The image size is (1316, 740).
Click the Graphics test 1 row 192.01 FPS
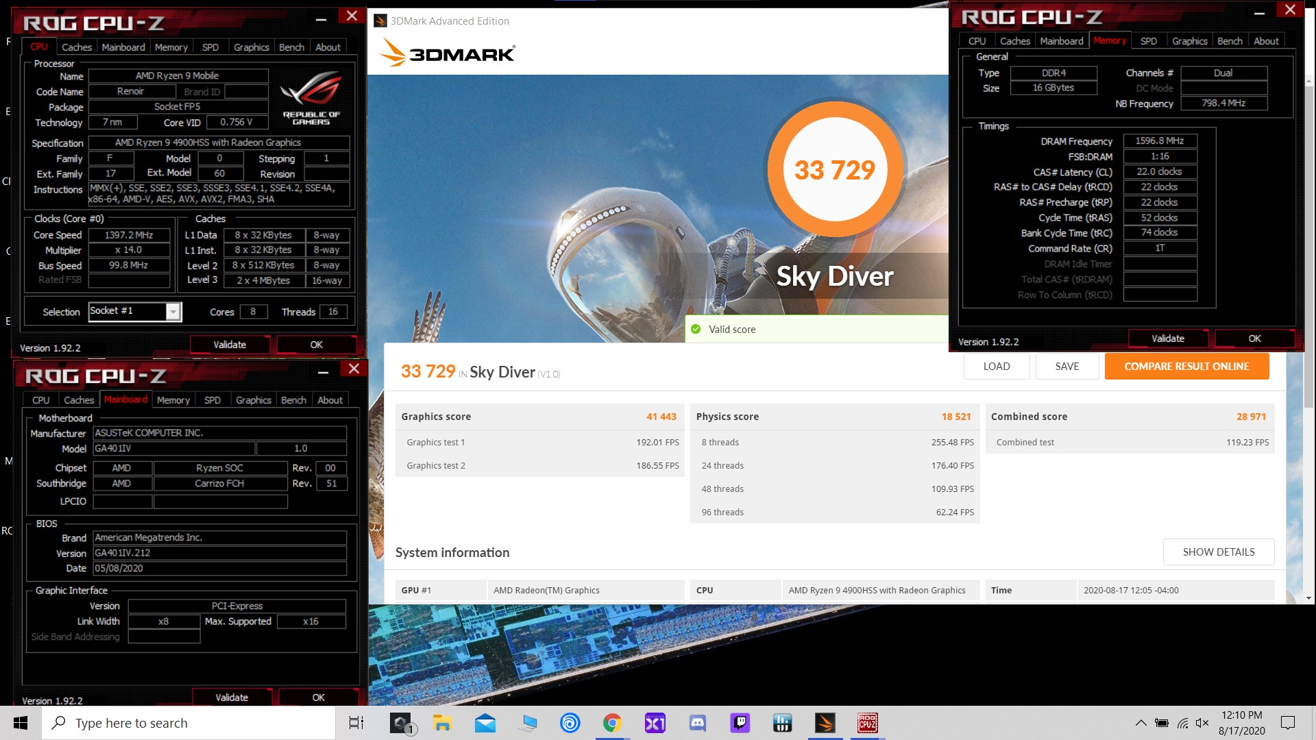tap(540, 443)
